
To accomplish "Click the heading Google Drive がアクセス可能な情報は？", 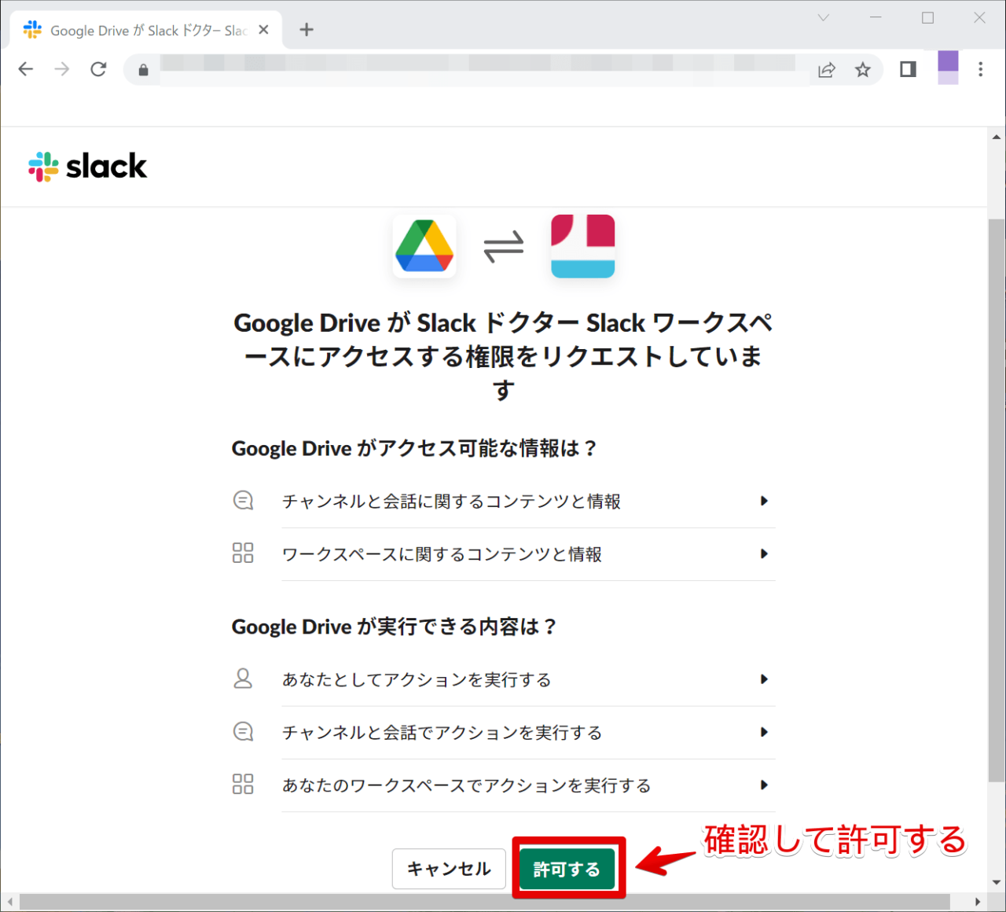I will click(x=415, y=449).
